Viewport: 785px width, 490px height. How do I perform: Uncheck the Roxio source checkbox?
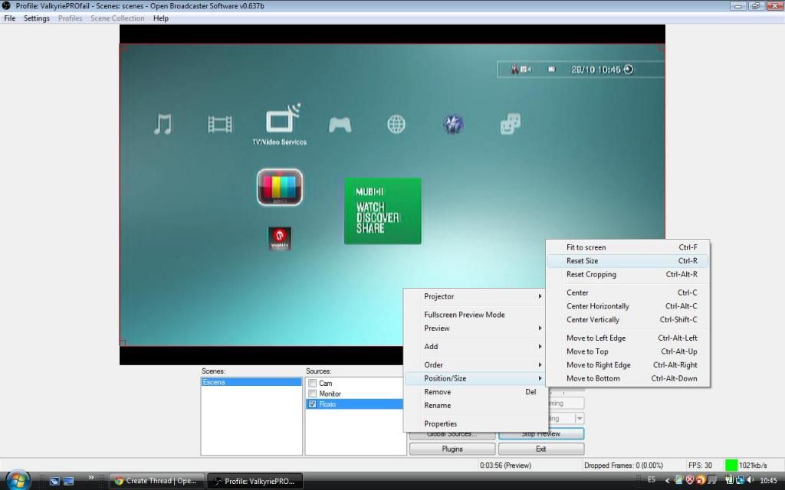(x=313, y=404)
